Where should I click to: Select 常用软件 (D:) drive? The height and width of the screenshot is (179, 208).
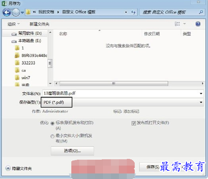pyautogui.click(x=27, y=33)
